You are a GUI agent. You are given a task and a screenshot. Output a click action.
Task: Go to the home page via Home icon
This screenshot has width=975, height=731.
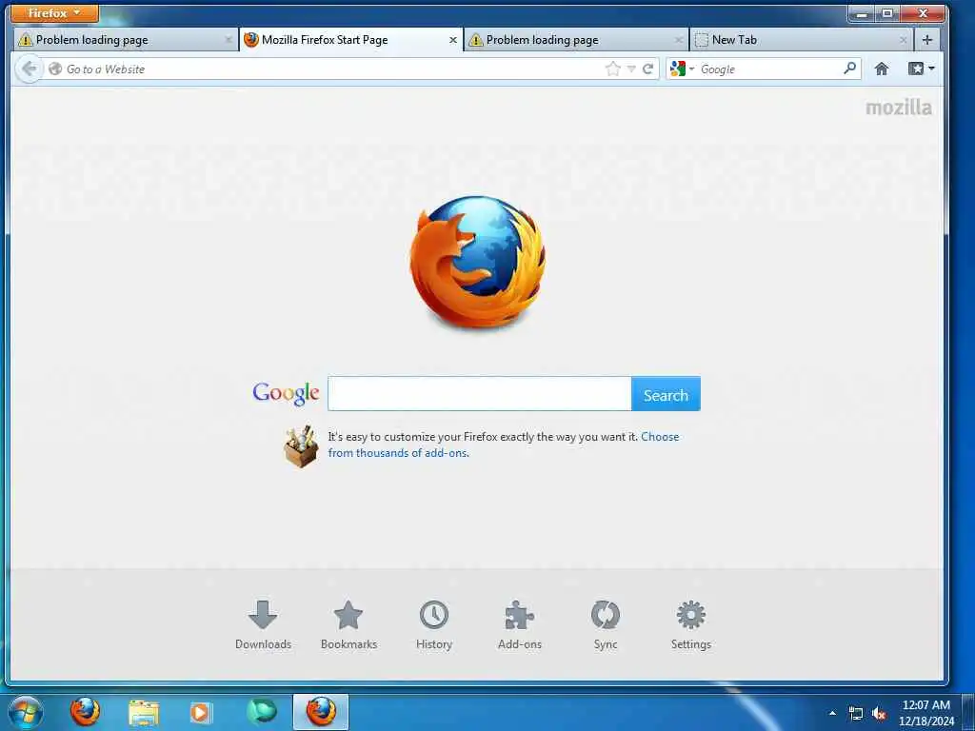click(x=881, y=69)
